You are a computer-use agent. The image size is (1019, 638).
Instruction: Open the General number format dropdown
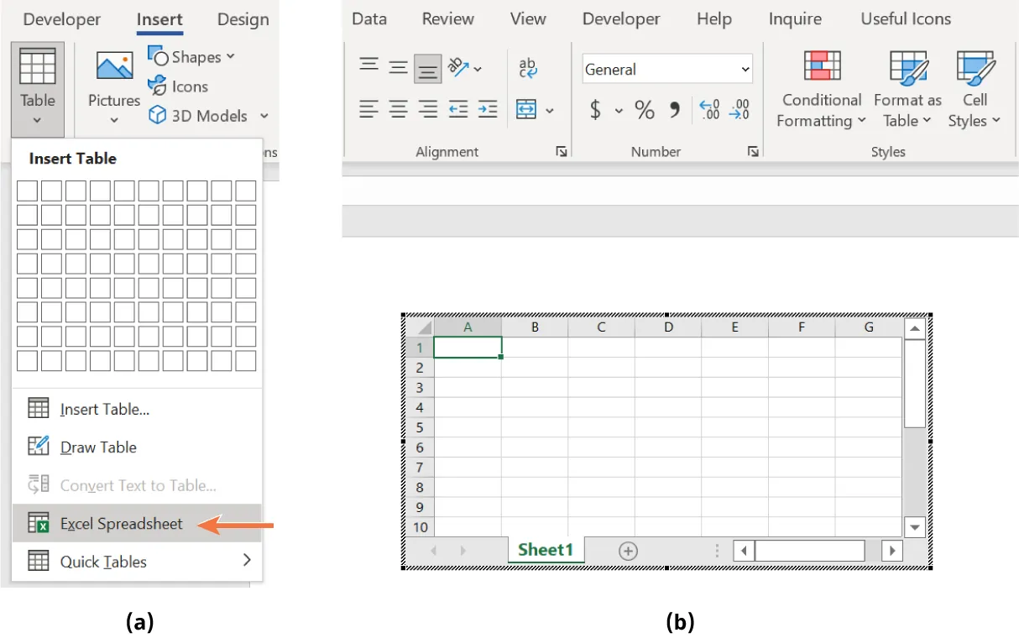[x=744, y=69]
